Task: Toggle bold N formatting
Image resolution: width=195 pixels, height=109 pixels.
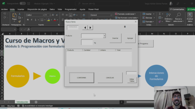Action: point(28,20)
